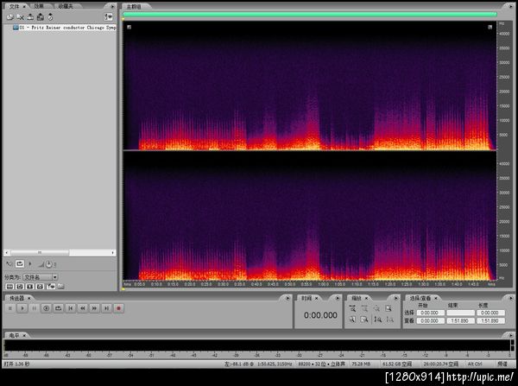Click the Import File icon in Files panel
This screenshot has width=518, height=386.
(9, 17)
